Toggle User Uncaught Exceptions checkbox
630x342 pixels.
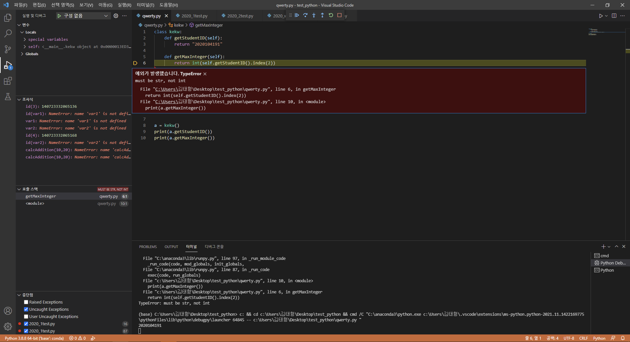(x=26, y=317)
